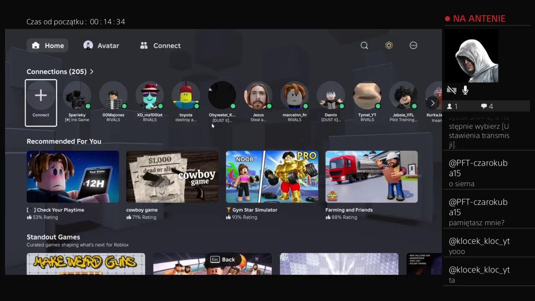Open Damix's avatar
Screen dimensions: 535x301
pyautogui.click(x=331, y=95)
